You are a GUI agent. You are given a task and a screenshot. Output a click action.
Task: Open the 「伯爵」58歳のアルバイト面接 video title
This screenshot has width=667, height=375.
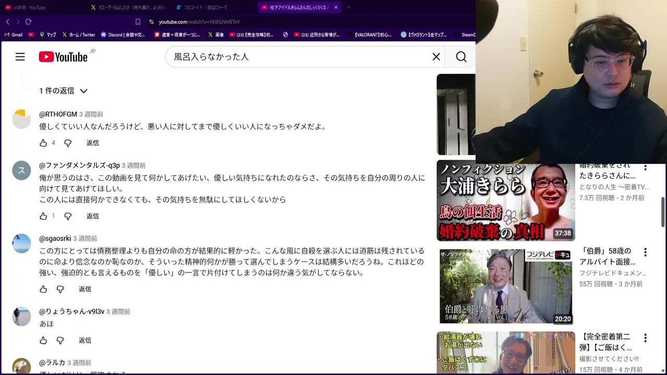(607, 256)
